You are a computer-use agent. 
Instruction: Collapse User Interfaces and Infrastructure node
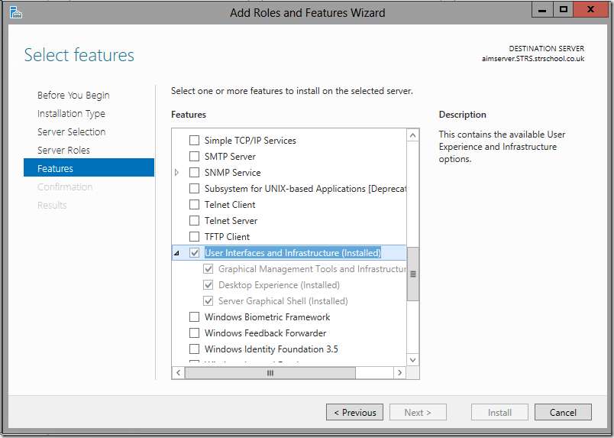[176, 253]
